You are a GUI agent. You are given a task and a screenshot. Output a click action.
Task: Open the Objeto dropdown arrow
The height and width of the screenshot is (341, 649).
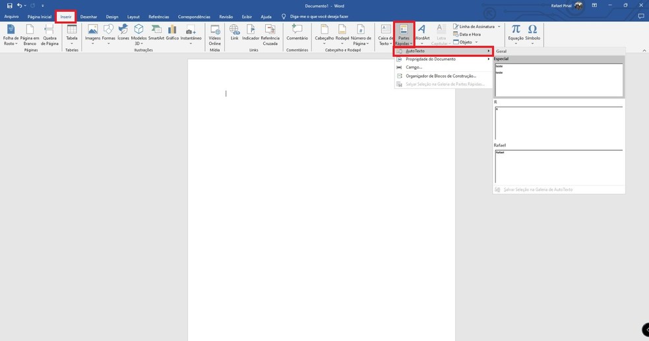[x=476, y=42]
